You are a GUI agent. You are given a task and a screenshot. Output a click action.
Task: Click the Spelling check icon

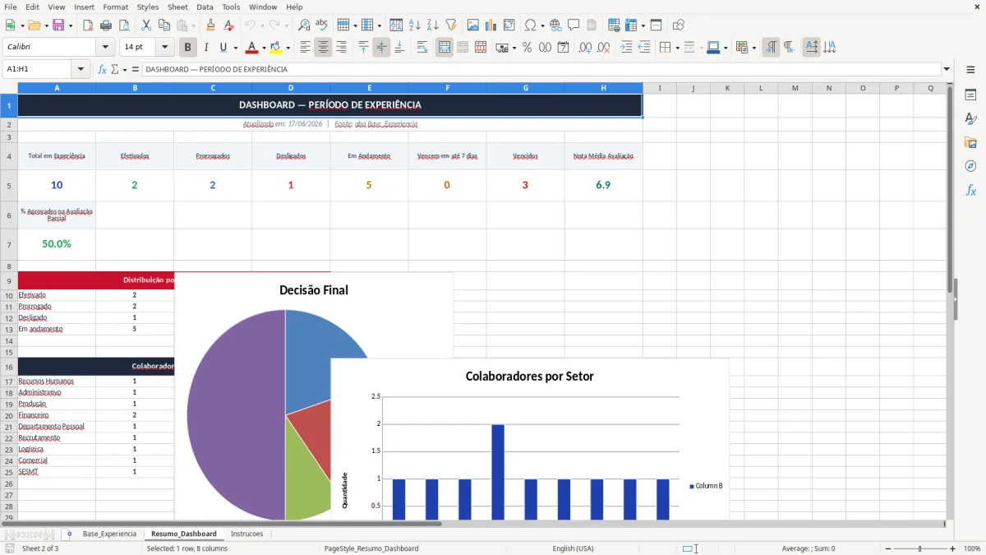(322, 25)
